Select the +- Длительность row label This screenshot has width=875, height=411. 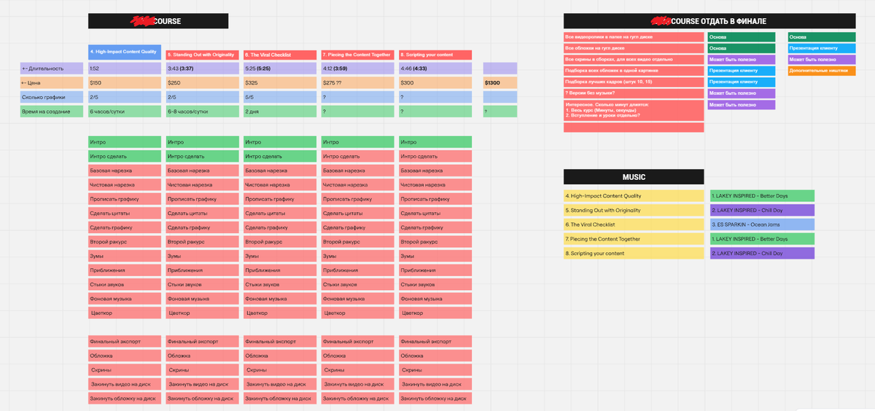pos(52,68)
